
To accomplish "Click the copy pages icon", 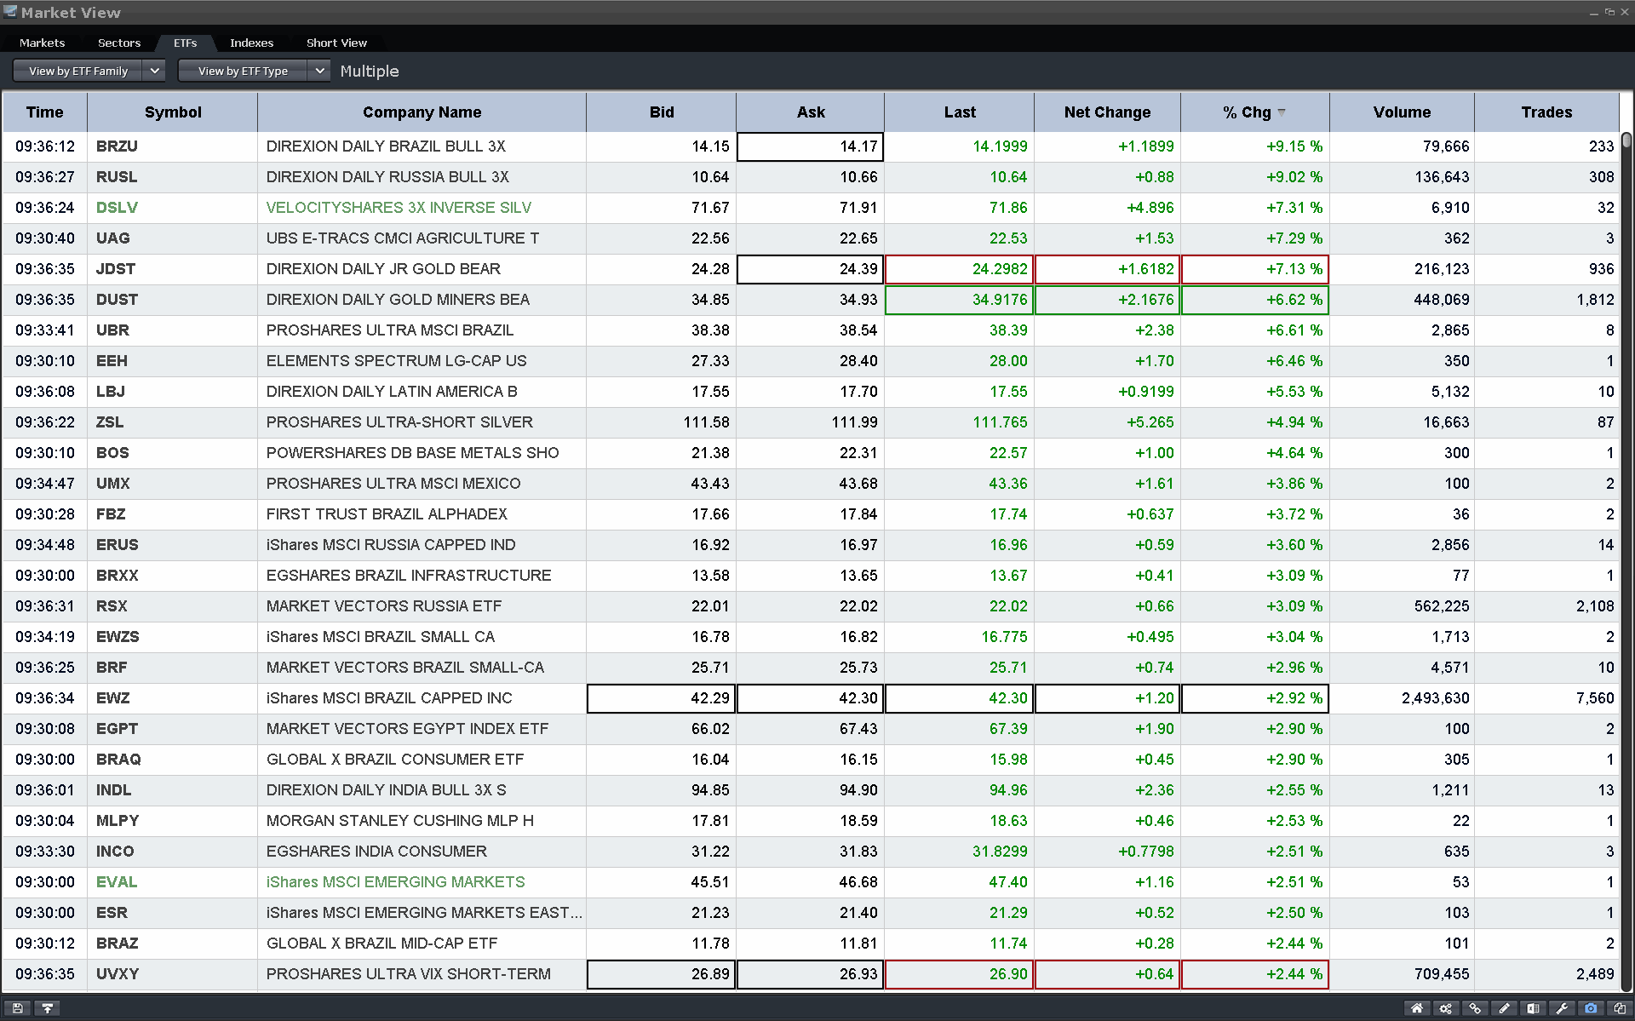I will [x=1619, y=1008].
